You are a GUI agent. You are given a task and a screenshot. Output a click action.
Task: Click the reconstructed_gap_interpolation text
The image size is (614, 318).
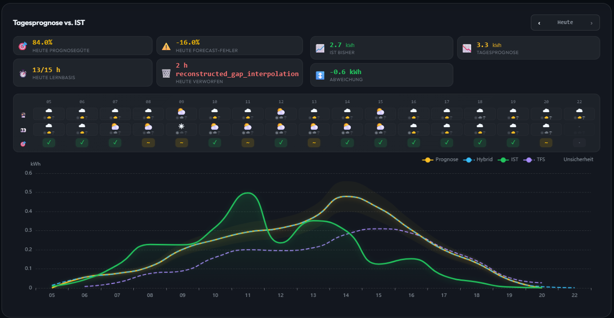[x=237, y=74]
